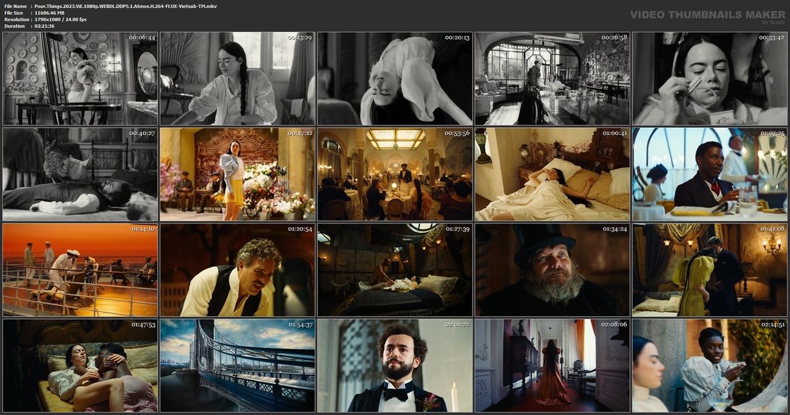Select the thumbnail at 00:06:44
This screenshot has height=415, width=790.
pos(80,78)
